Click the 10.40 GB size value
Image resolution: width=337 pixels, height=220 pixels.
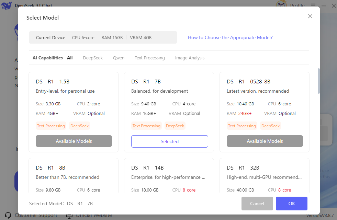pos(245,104)
